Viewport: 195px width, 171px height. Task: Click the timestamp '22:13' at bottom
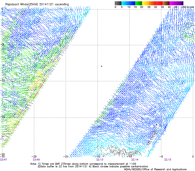pyautogui.click(x=100, y=160)
